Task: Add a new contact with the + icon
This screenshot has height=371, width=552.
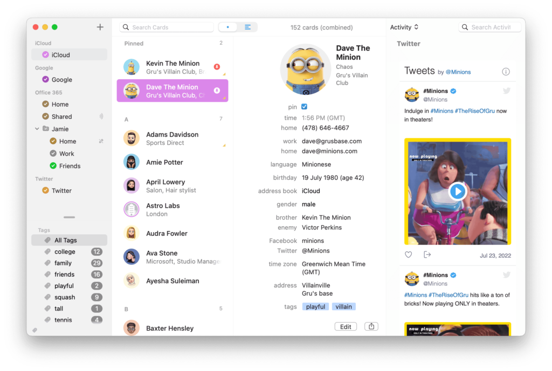Action: 100,26
